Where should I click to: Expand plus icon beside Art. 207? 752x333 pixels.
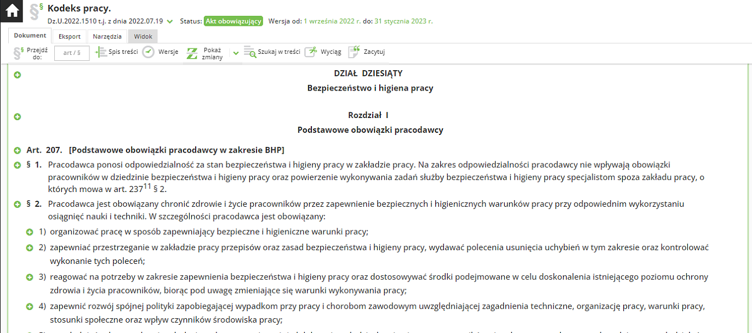coord(17,150)
